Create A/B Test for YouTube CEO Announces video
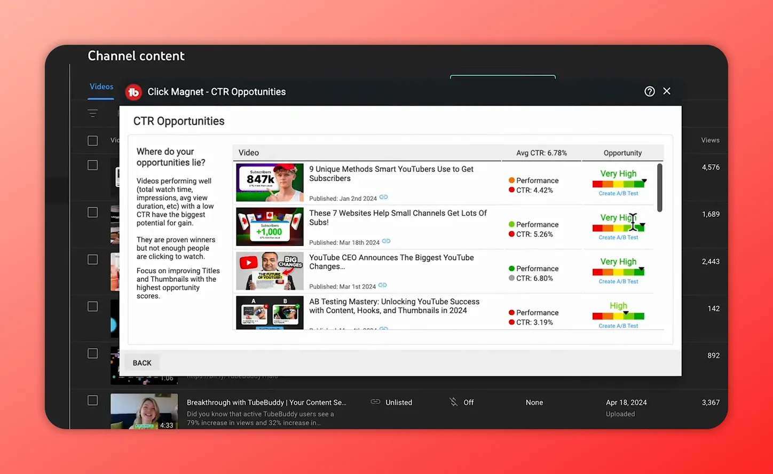773x474 pixels. (618, 281)
